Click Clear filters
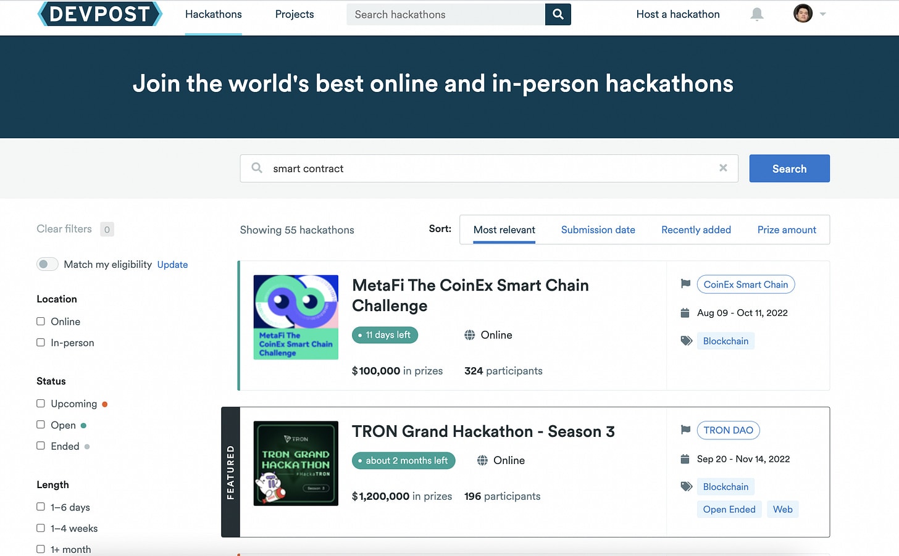 pos(64,229)
